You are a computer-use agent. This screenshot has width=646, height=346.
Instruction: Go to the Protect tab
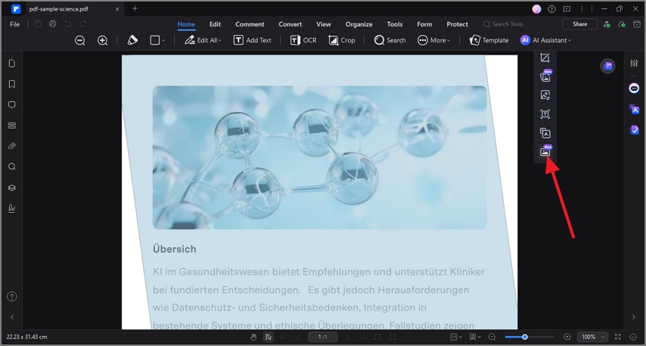click(458, 24)
